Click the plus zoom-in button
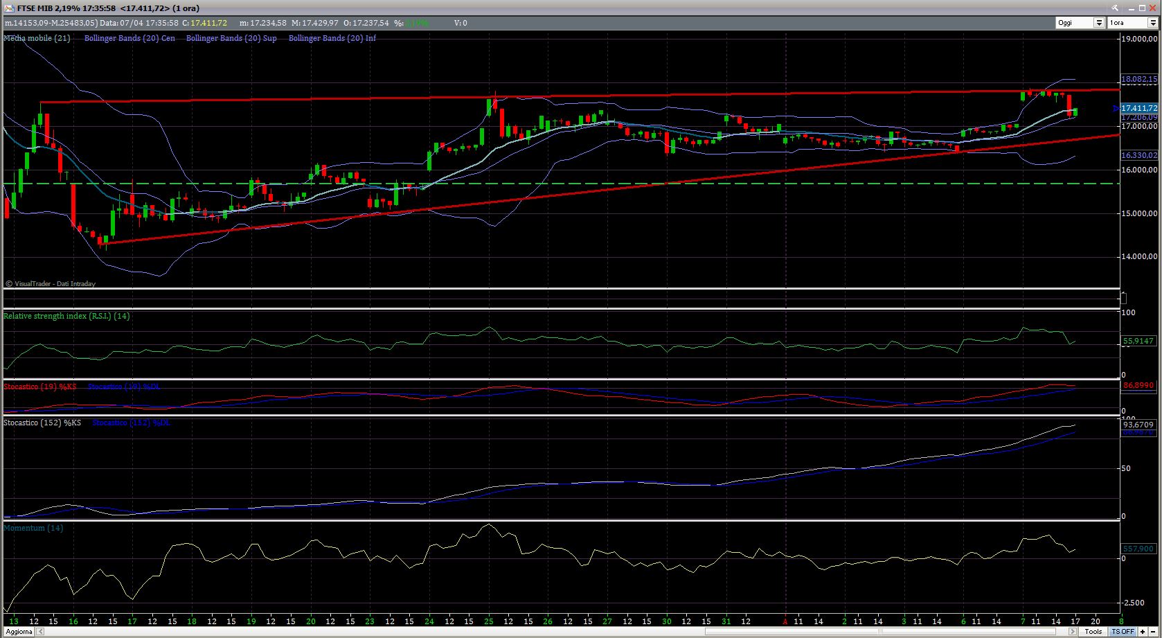 point(1143,631)
